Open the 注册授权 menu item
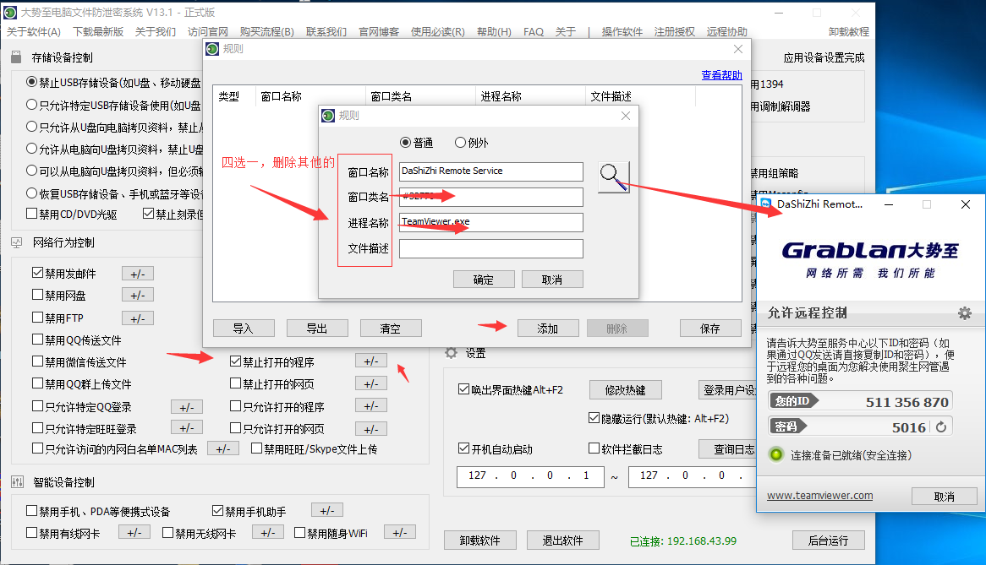 (675, 31)
